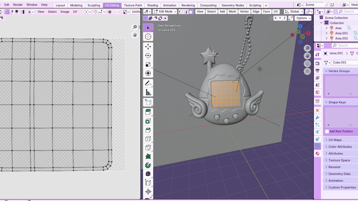Expand the Geometry Data panel
Screen dimensions: 358x201
[341, 174]
